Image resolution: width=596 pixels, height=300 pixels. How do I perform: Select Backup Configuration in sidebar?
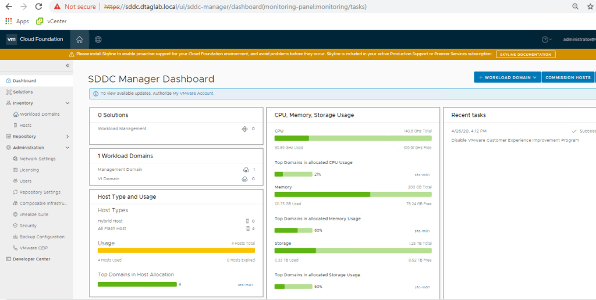[42, 237]
